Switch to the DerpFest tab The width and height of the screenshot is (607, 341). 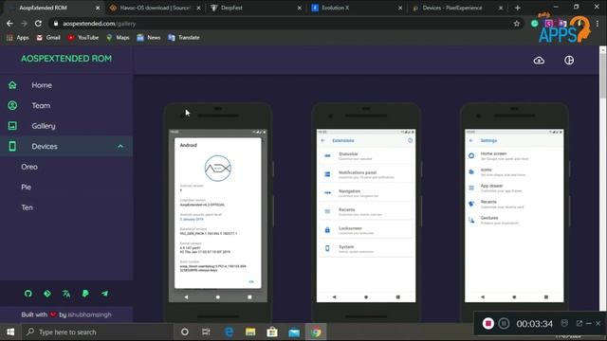pyautogui.click(x=255, y=8)
